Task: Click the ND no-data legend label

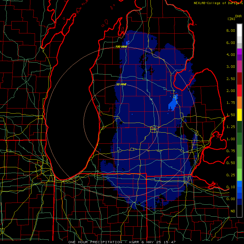Action: click(x=233, y=211)
